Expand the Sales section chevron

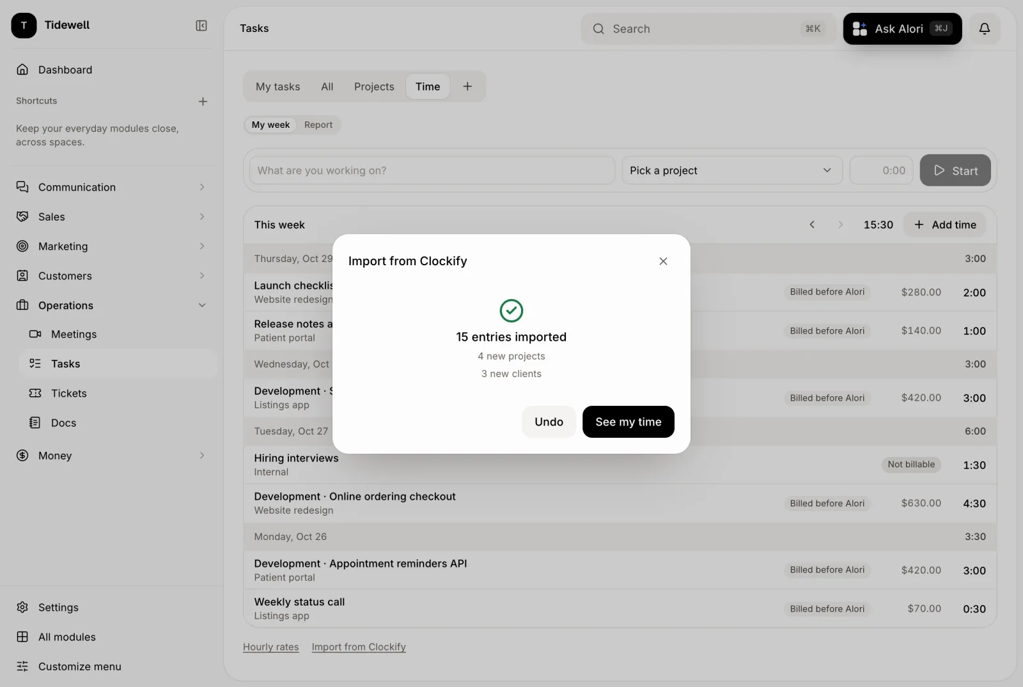[202, 217]
